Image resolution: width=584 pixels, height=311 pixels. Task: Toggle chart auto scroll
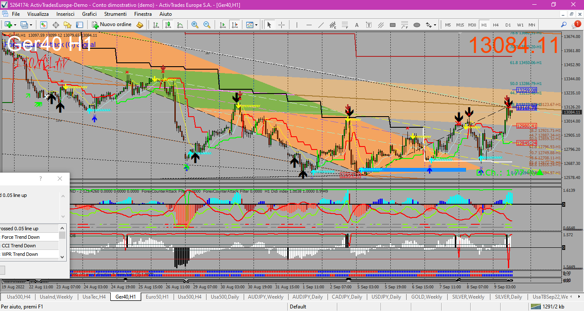coord(223,25)
